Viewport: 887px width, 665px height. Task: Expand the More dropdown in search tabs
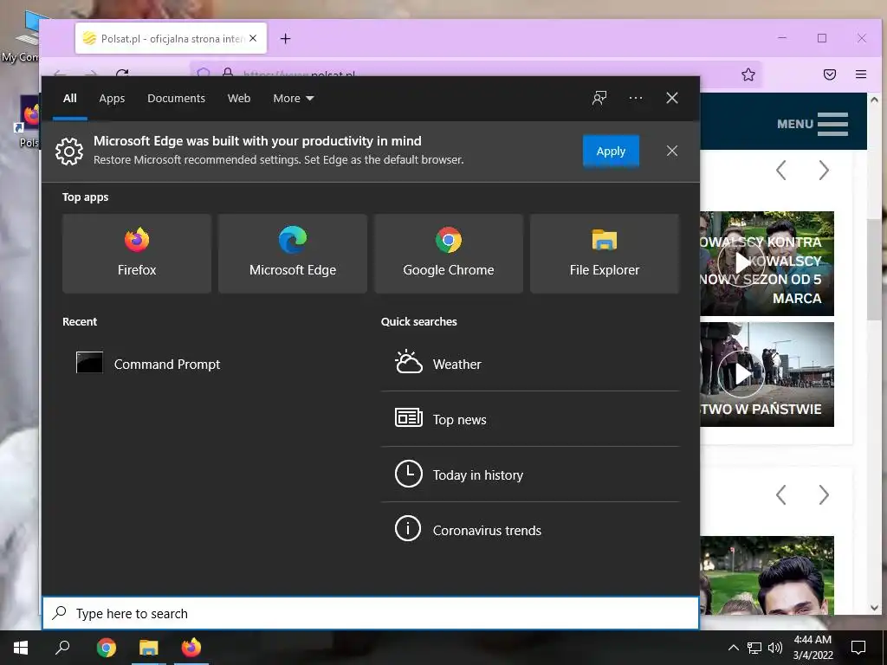[x=293, y=99]
